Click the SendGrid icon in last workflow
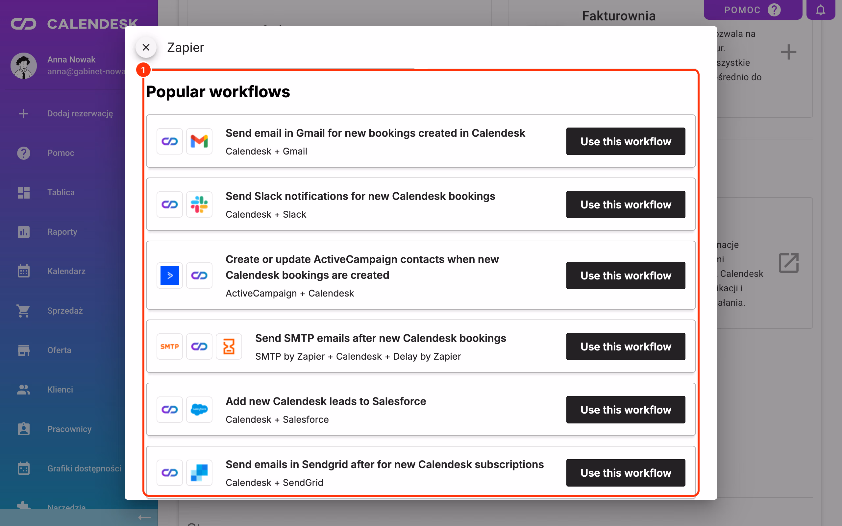 pyautogui.click(x=199, y=472)
